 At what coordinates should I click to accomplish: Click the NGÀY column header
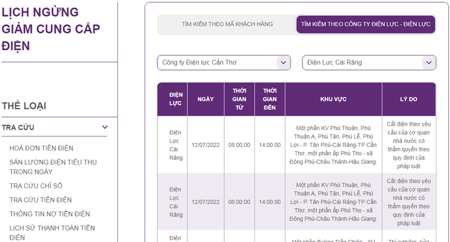[205, 99]
